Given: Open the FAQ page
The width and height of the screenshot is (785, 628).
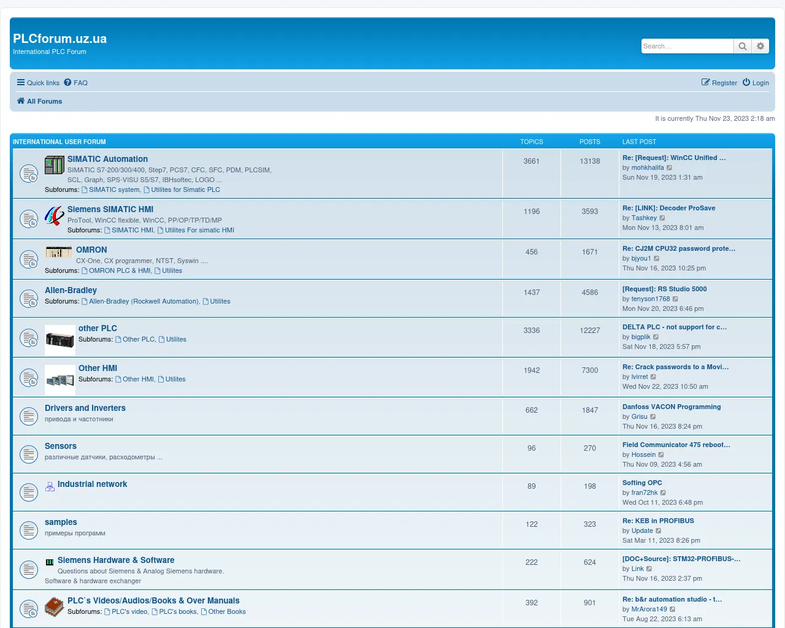Looking at the screenshot, I should pyautogui.click(x=76, y=83).
